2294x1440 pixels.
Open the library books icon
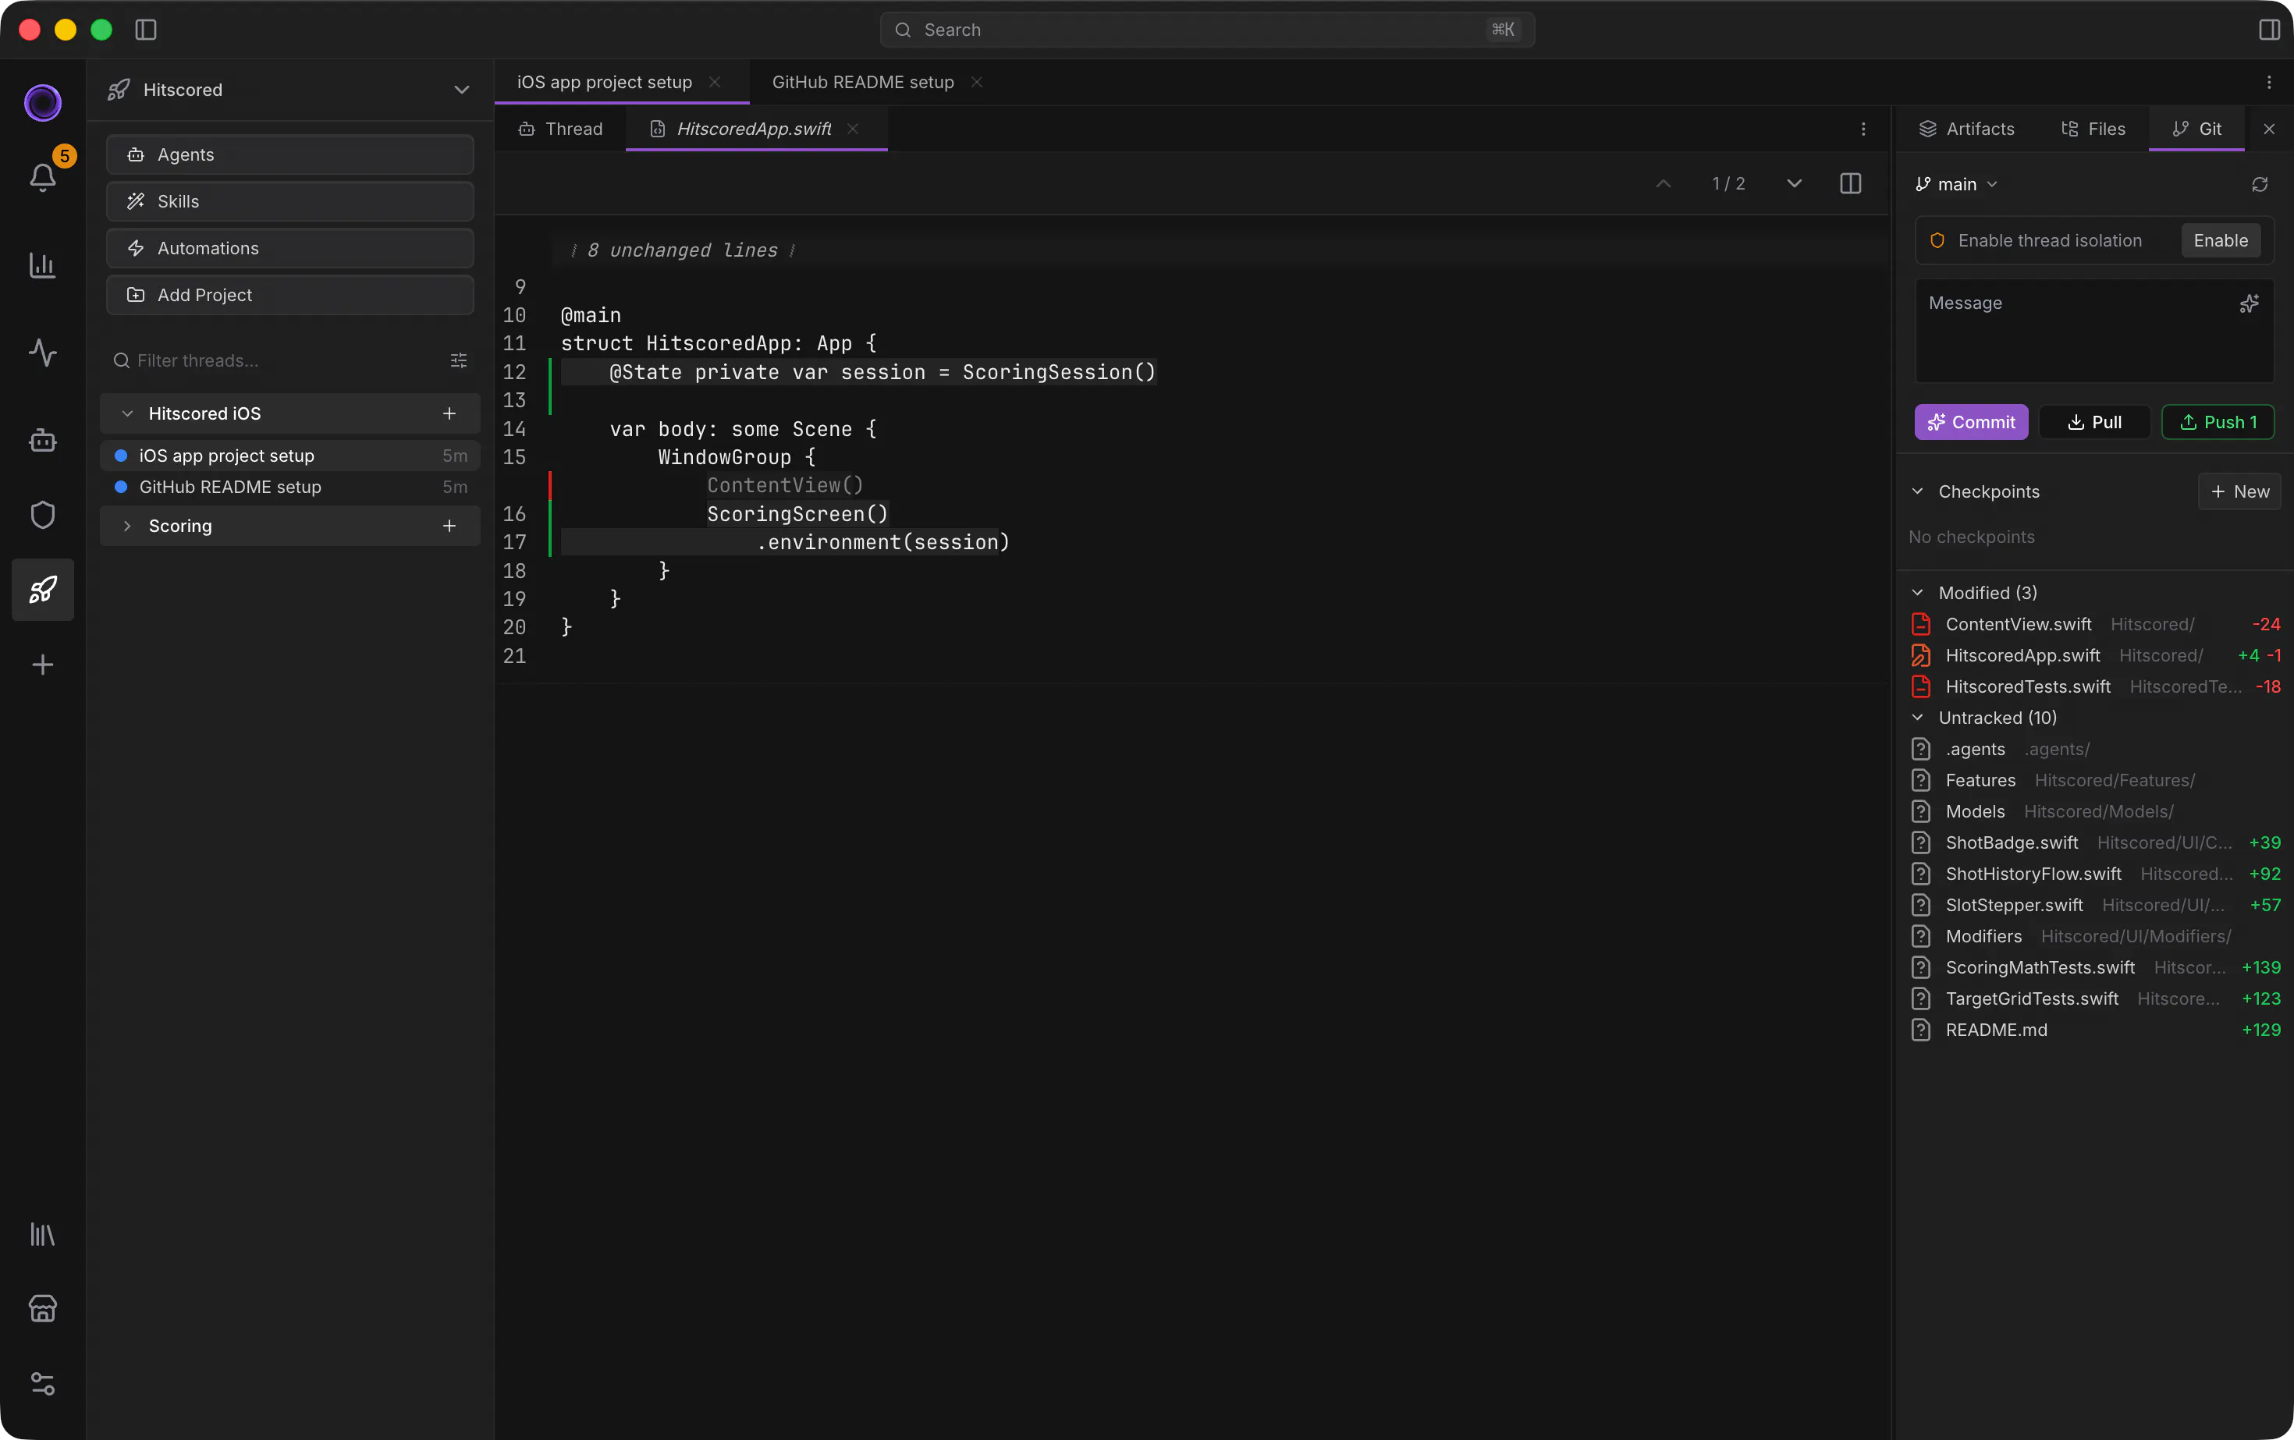(43, 1236)
